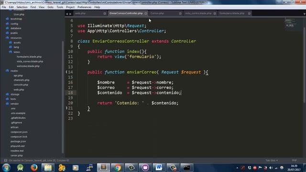Open the File menu
Viewport: 306px width, 172px height.
pos(4,7)
